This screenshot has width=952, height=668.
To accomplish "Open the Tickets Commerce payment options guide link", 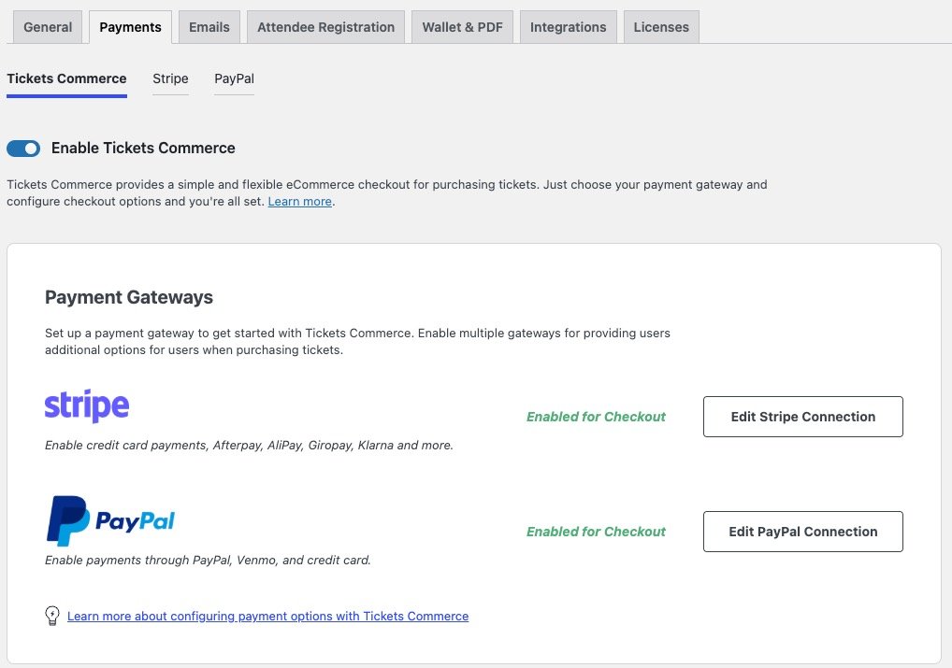I will [x=268, y=616].
